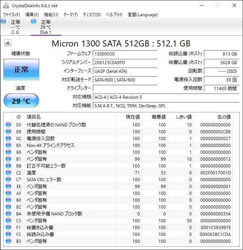Click raw value 002F0017001D
Screen dimensions: 243x250
coord(215,173)
